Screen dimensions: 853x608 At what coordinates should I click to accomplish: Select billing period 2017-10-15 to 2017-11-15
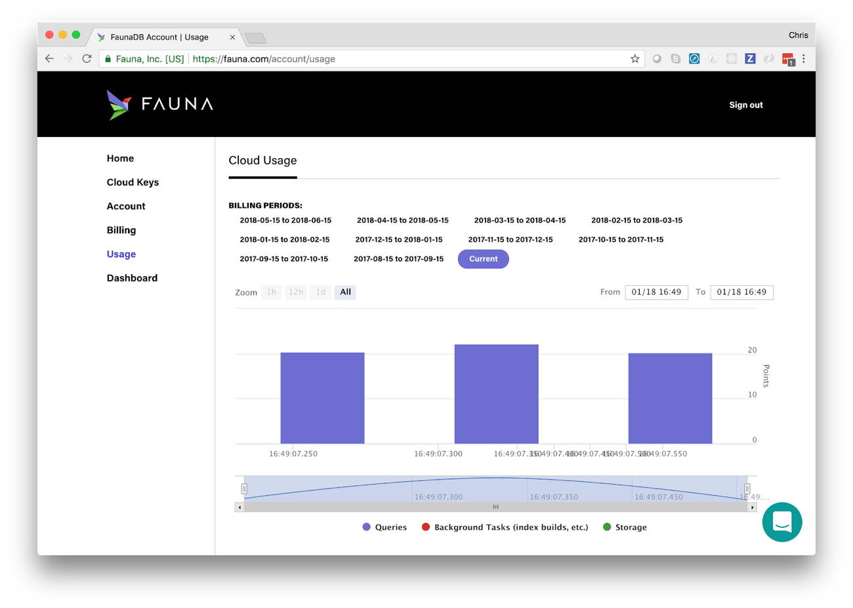coord(621,239)
